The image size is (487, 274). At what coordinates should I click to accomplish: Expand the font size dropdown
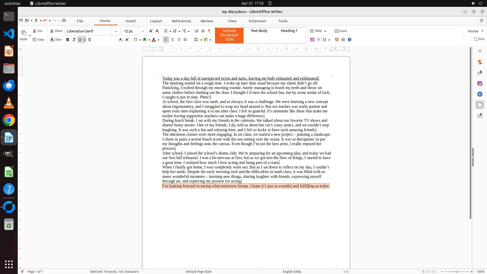(x=143, y=31)
